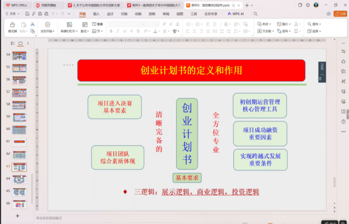This screenshot has width=349, height=224.
Task: Start slideshow from current slide (当页开始)
Action: 47,27
